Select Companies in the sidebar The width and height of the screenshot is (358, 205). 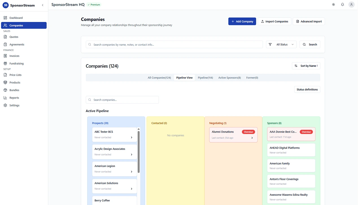coord(24,25)
